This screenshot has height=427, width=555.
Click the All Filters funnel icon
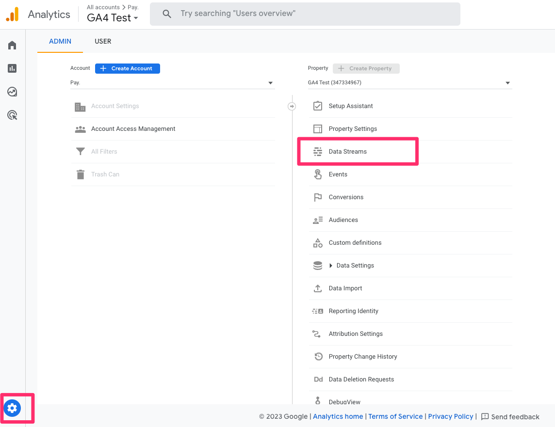(81, 152)
